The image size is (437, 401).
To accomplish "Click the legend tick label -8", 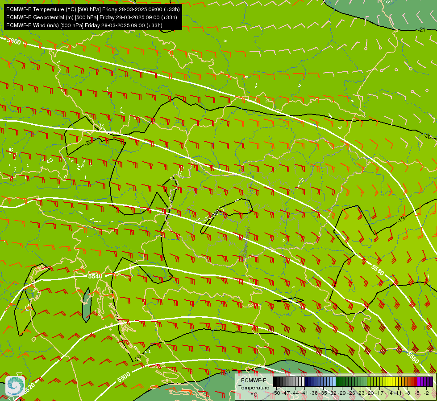I will coord(408,393).
